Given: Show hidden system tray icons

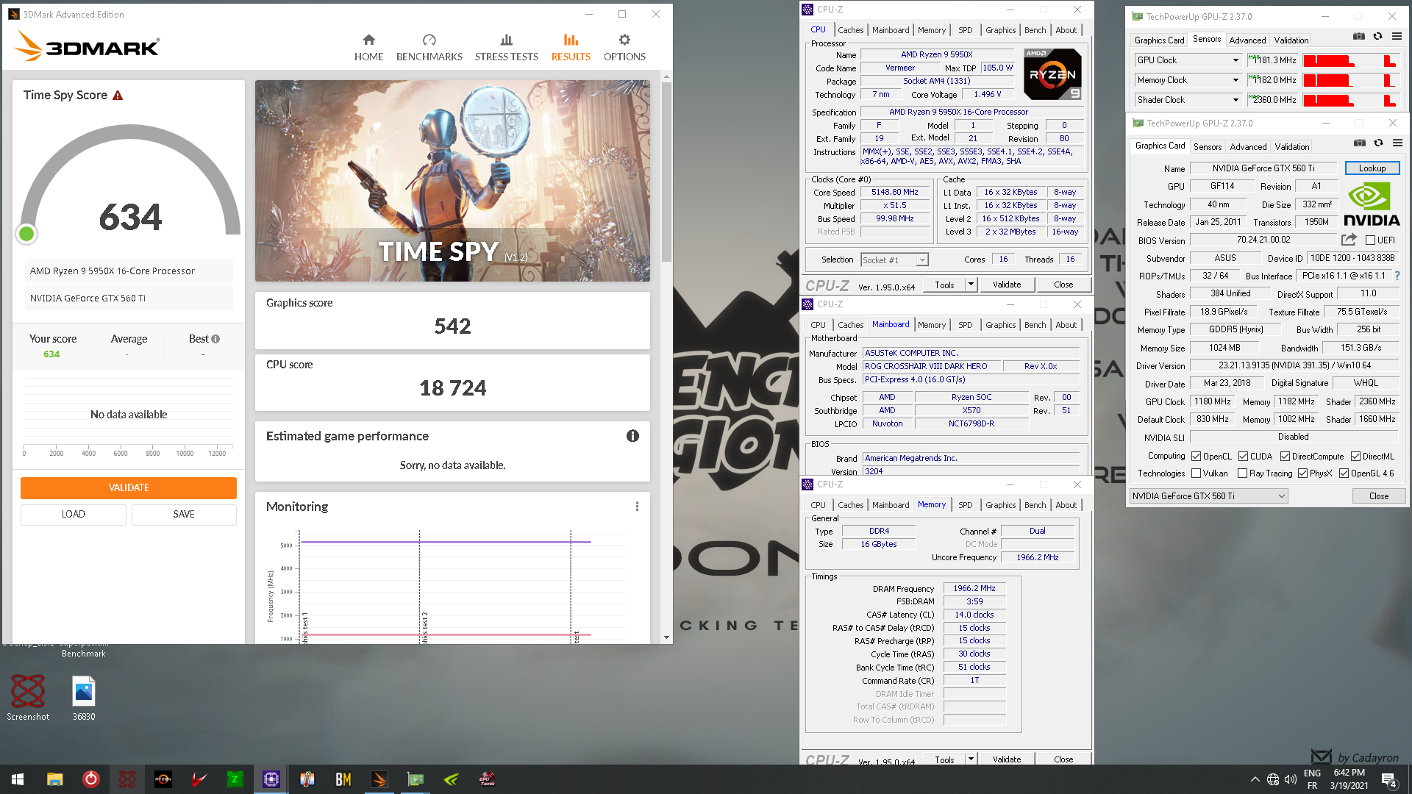Looking at the screenshot, I should 1255,779.
